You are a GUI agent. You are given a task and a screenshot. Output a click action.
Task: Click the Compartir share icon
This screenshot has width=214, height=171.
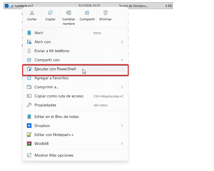87,13
